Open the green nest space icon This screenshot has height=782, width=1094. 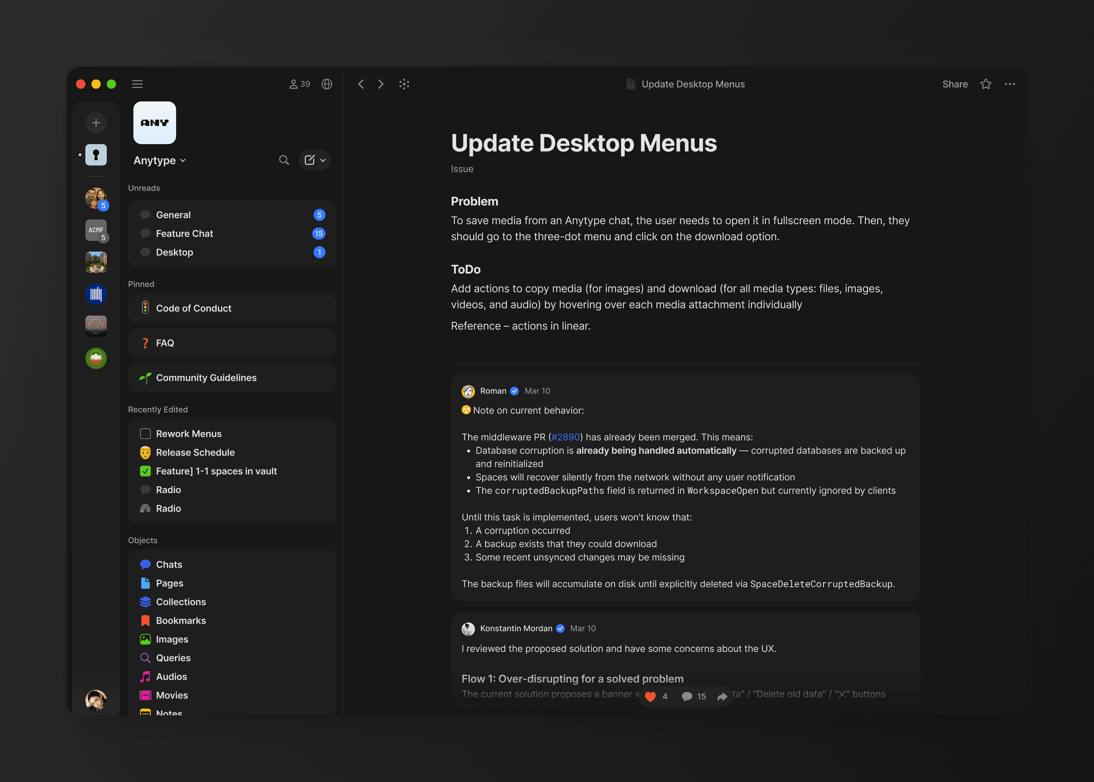click(x=96, y=358)
